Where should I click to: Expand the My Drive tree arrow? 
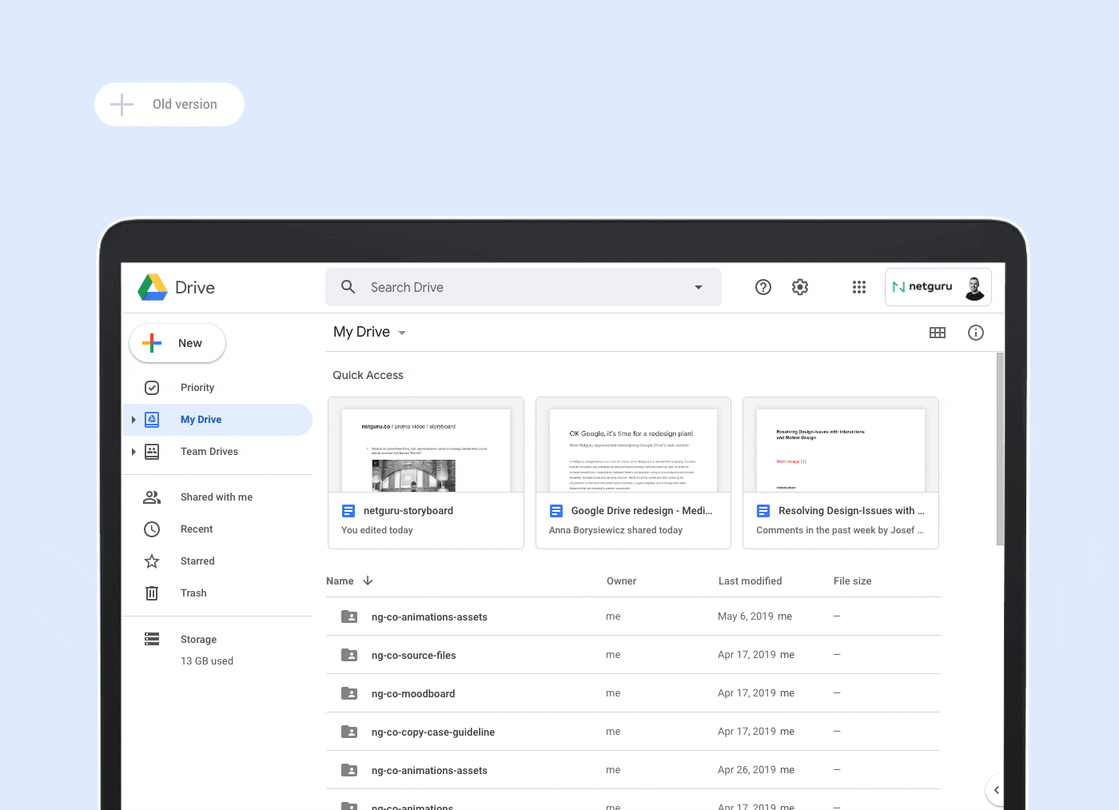(x=133, y=420)
